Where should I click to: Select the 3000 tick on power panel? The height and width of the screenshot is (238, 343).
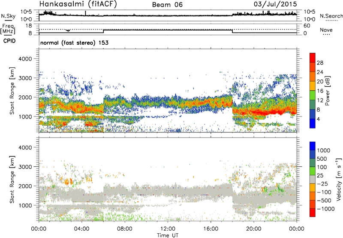click(x=25, y=78)
